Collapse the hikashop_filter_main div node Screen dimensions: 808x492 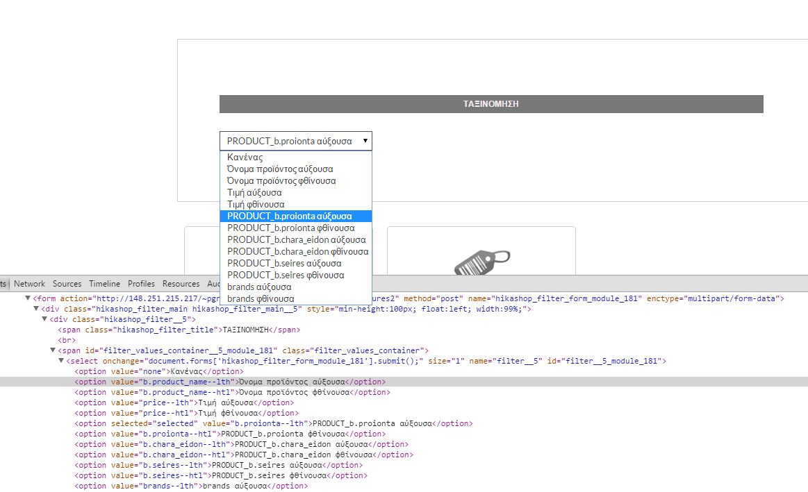pyautogui.click(x=37, y=309)
